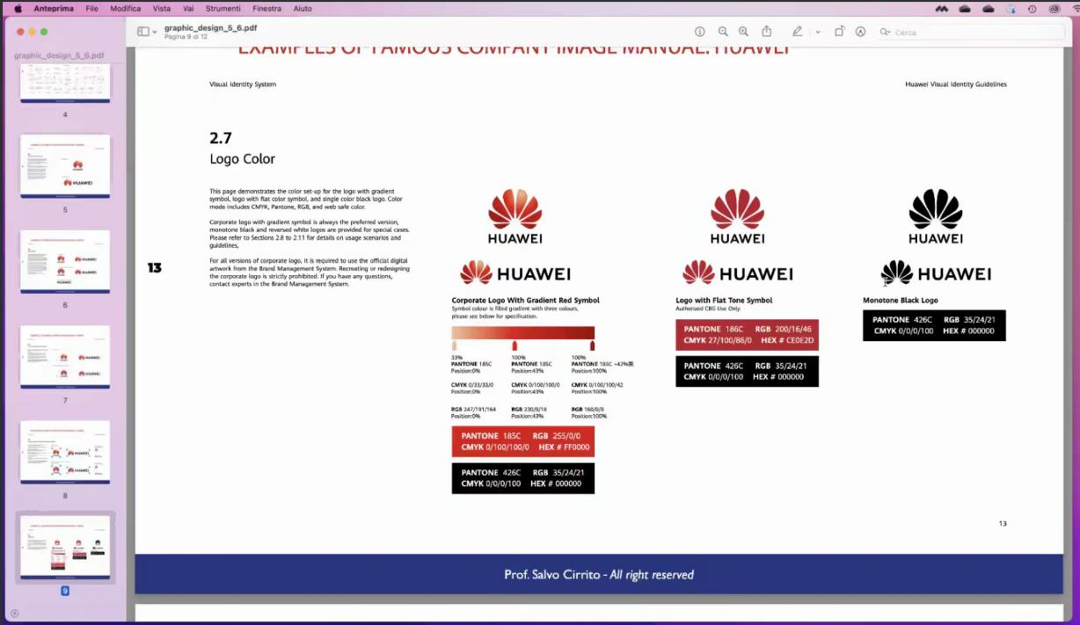Open the Vista menu
Screen dimensions: 1080x625
[162, 9]
